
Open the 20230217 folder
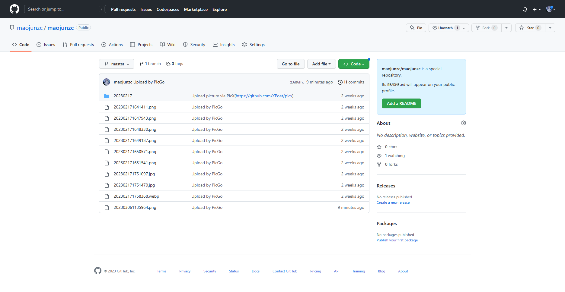coord(123,96)
